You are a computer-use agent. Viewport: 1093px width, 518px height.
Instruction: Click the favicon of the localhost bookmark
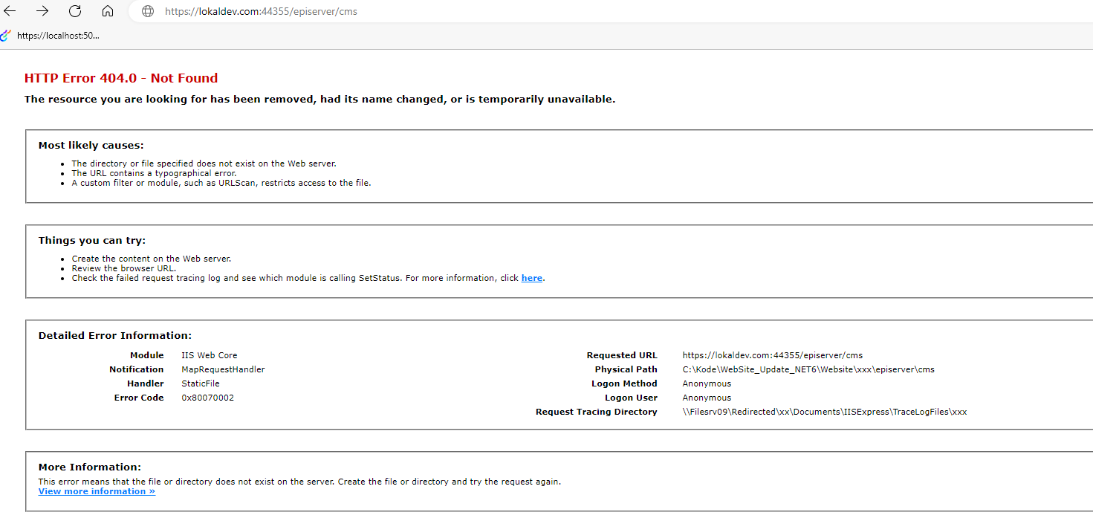[6, 35]
